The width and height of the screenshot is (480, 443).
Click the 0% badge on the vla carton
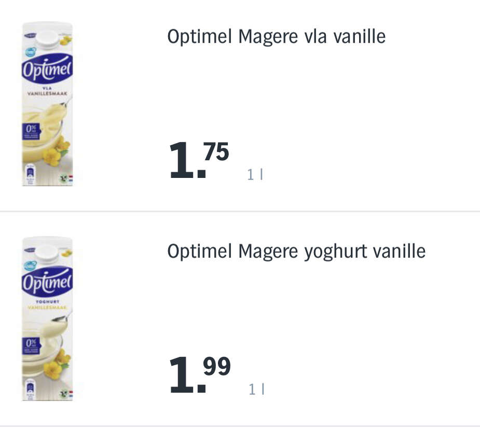(31, 131)
